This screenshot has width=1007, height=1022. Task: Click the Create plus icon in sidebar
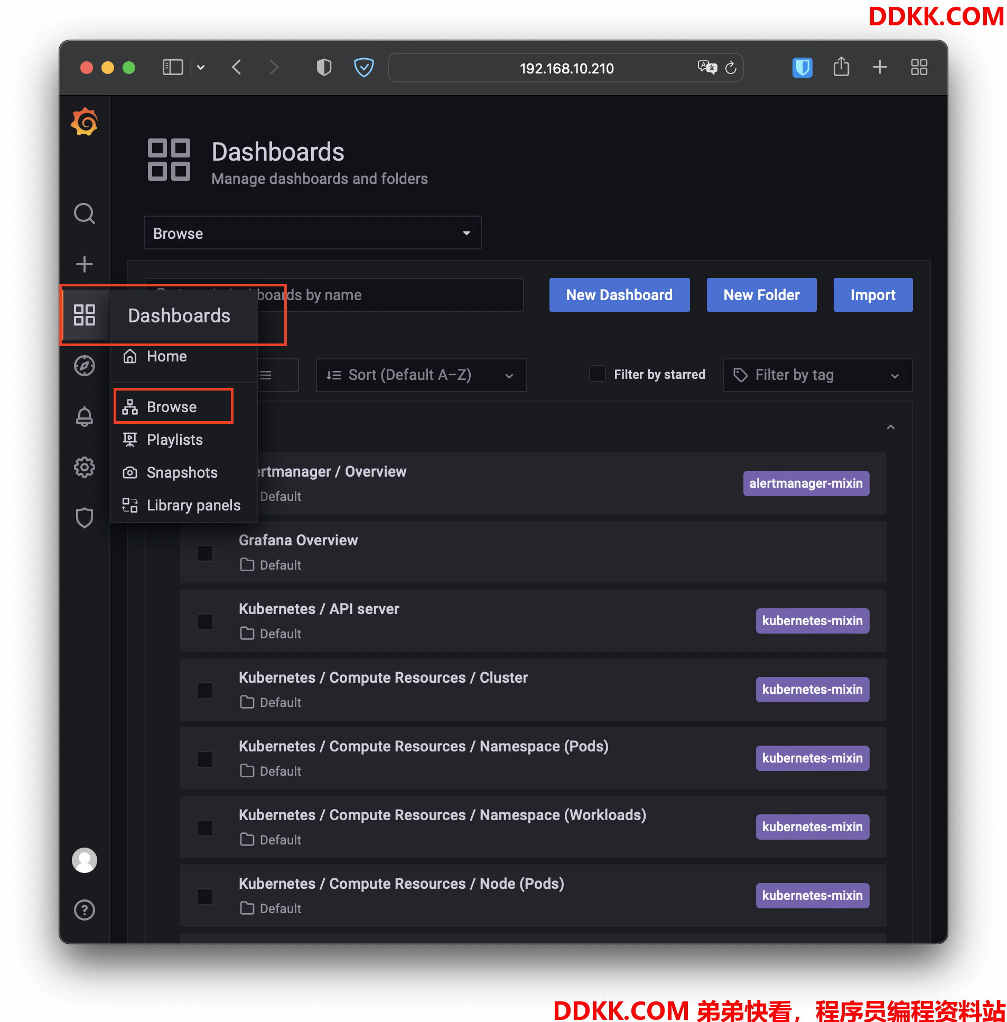tap(85, 264)
